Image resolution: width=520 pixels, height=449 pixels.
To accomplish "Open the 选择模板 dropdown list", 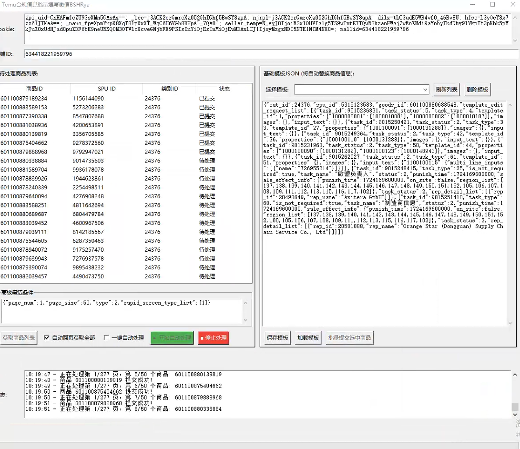I will click(425, 90).
